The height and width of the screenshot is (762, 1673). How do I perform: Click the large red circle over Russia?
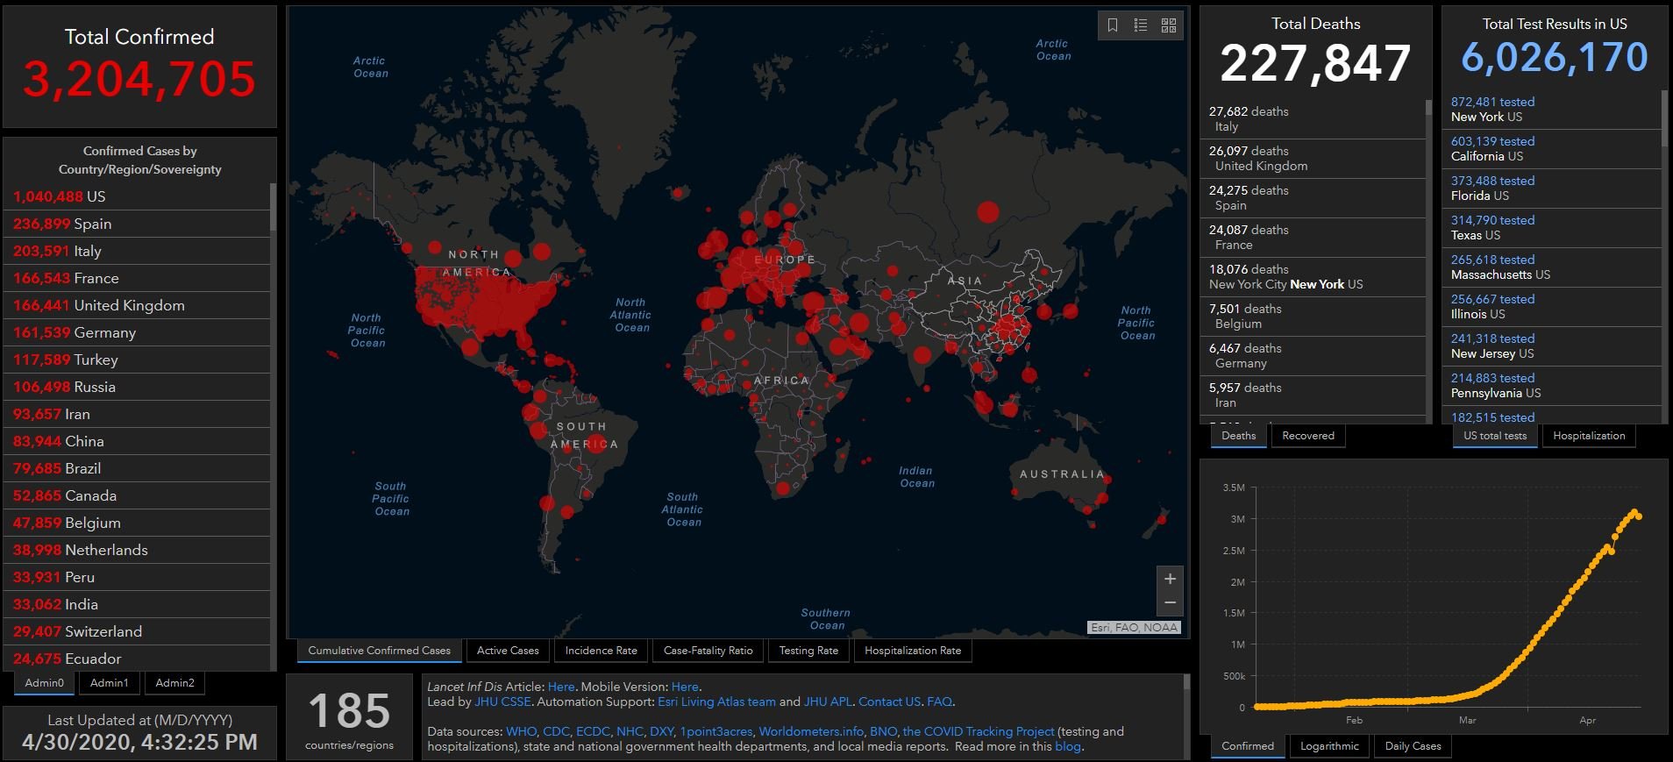click(988, 211)
